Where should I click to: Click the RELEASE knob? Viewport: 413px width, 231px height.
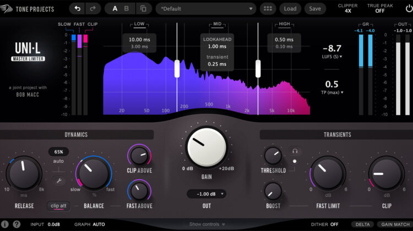(x=24, y=173)
